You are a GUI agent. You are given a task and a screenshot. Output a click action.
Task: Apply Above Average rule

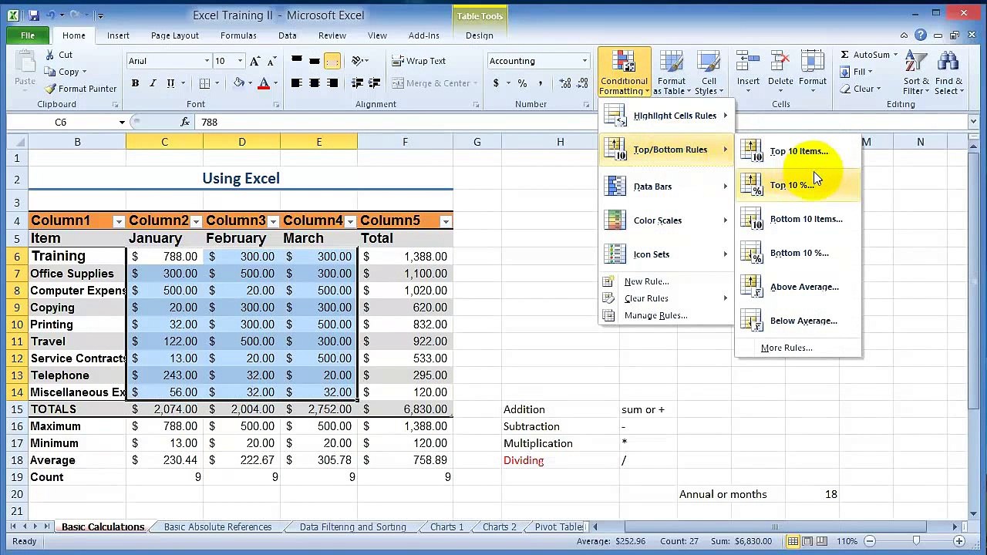[798, 287]
